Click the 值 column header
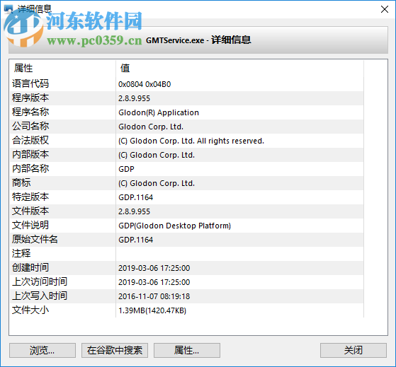 pos(125,68)
